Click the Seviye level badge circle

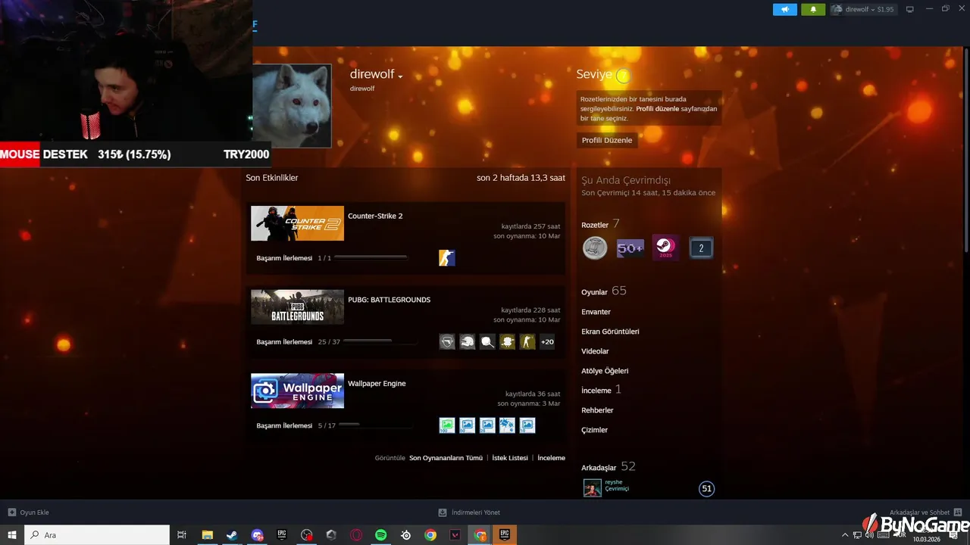coord(623,75)
